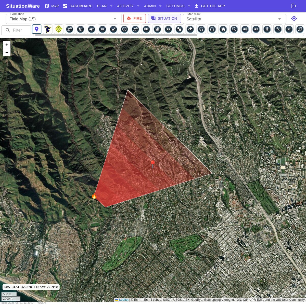
Task: Open the SETTINGS menu
Action: pos(175,6)
